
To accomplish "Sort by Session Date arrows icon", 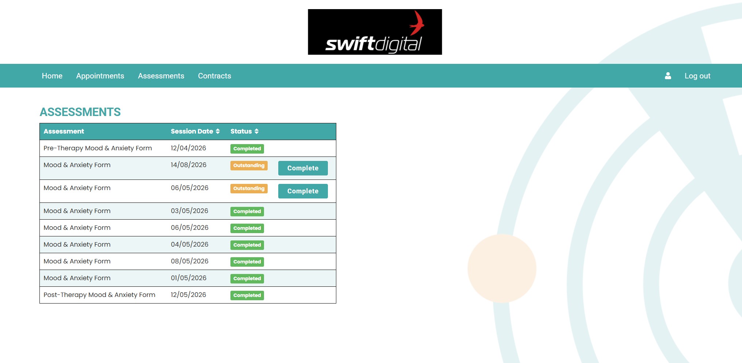I will (x=218, y=131).
